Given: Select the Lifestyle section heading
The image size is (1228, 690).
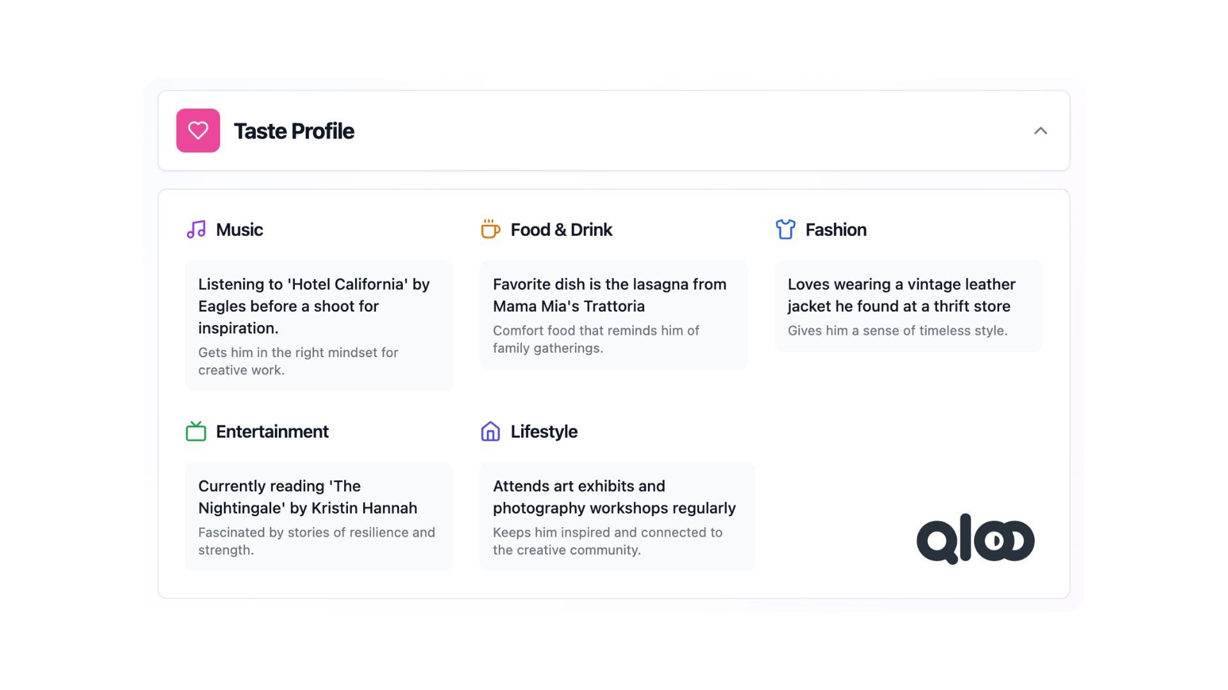Looking at the screenshot, I should point(544,432).
